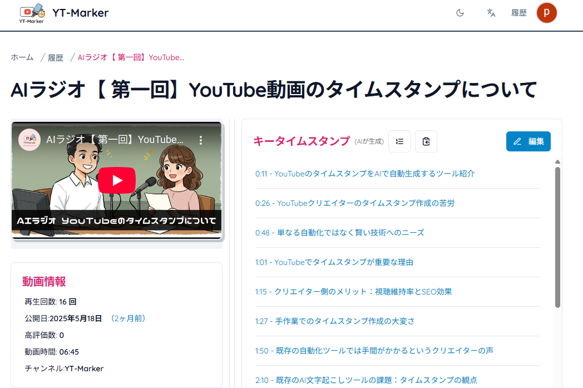
Task: Jump to the 1:01 timestamp
Action: pos(334,262)
